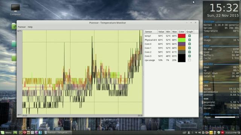Viewport: 241px width, 135px height.
Task: Click the green swatch for Physical id 0
Action: pyautogui.click(x=182, y=40)
